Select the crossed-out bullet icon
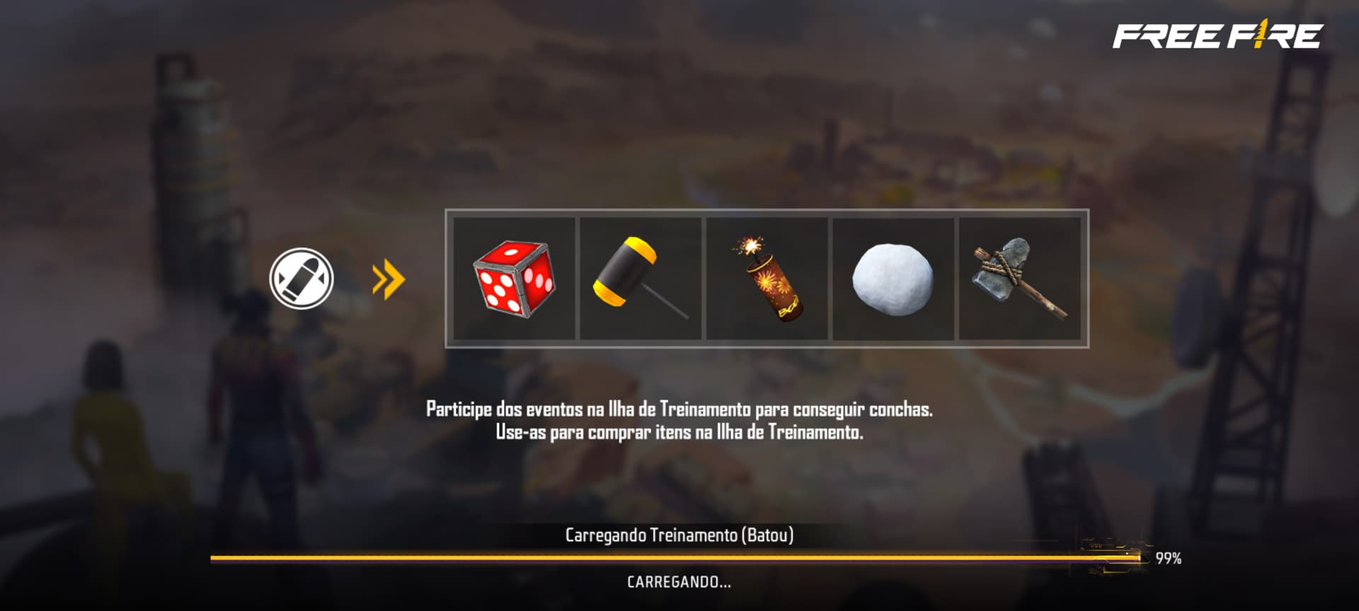 pos(302,279)
